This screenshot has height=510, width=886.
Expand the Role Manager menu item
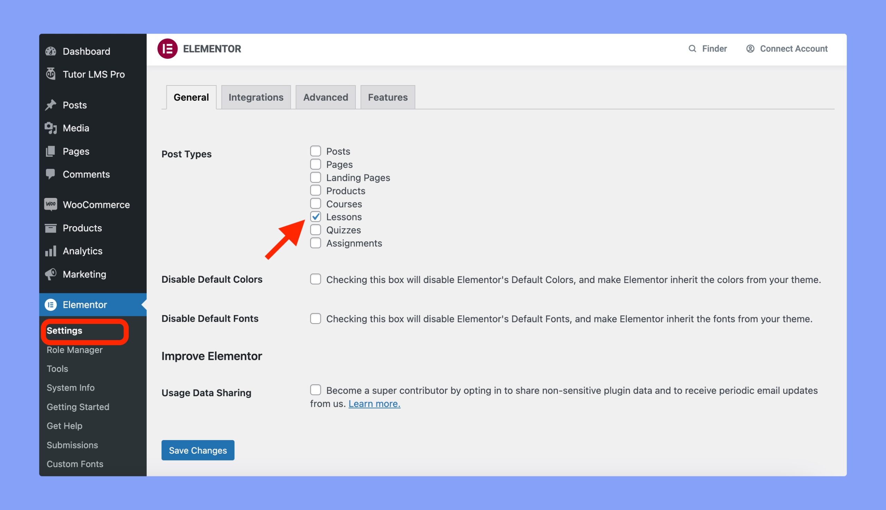74,350
